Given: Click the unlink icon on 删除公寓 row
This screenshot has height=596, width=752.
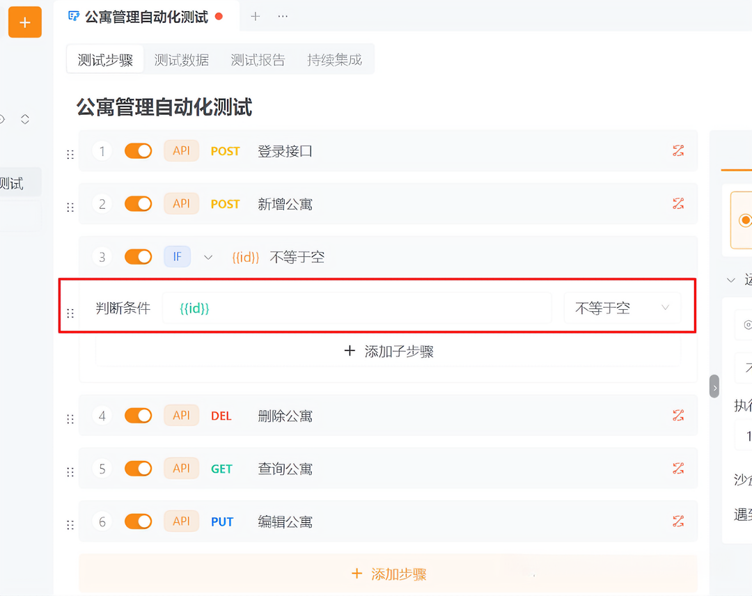Looking at the screenshot, I should [x=678, y=415].
